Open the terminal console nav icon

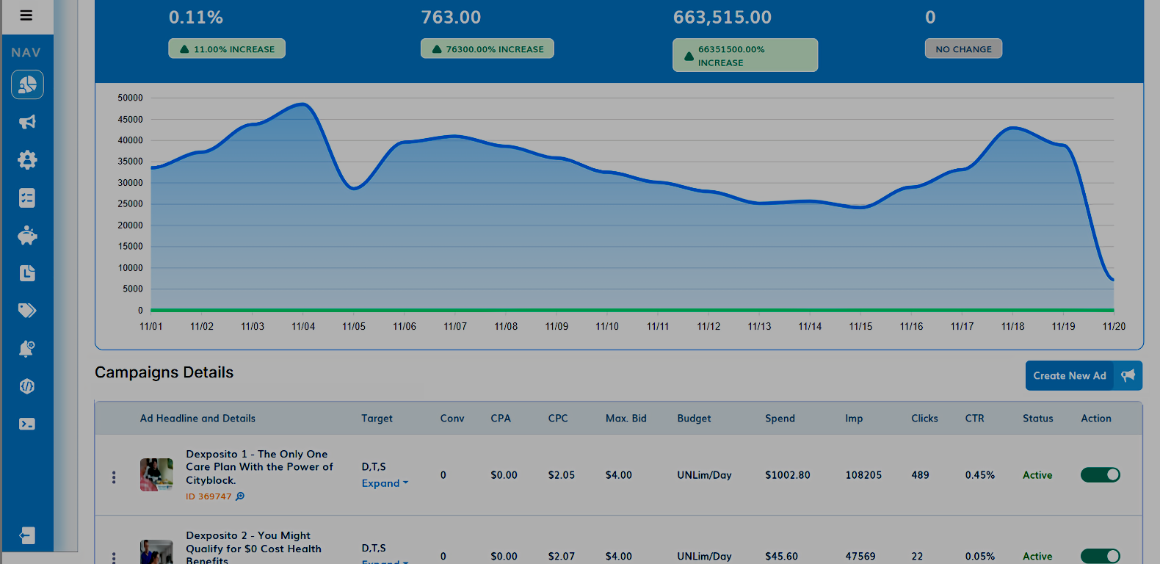[27, 424]
